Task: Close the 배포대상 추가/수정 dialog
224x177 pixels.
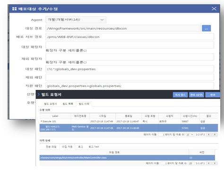Action: coord(214,8)
